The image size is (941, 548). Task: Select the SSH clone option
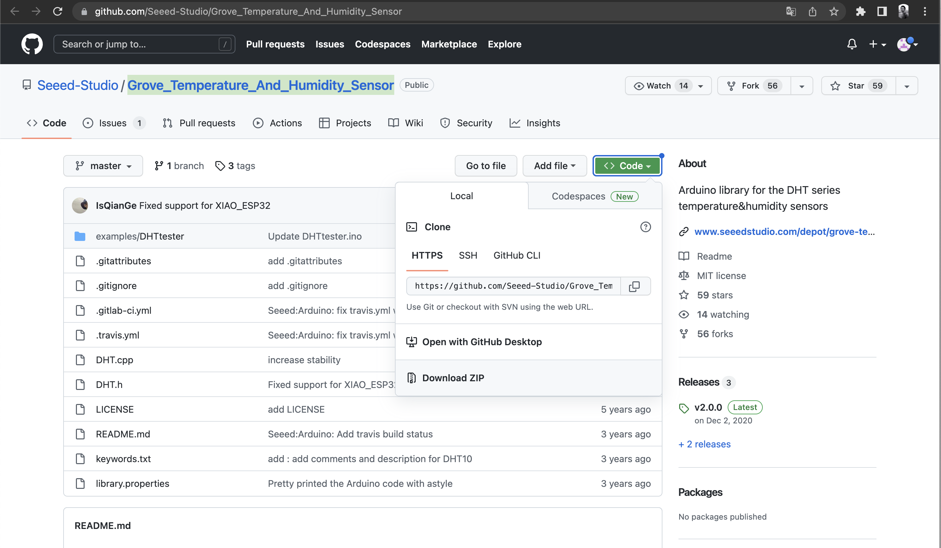[468, 255]
